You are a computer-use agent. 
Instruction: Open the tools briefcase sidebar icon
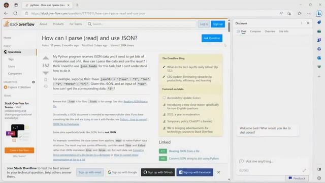pos(319,32)
